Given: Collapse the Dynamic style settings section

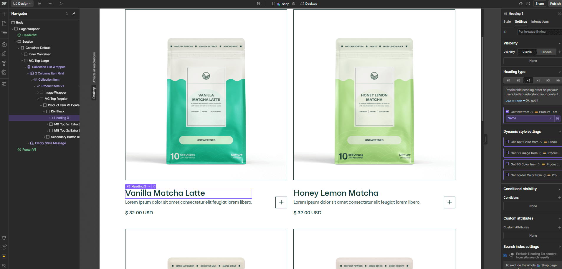Looking at the screenshot, I should [559, 132].
